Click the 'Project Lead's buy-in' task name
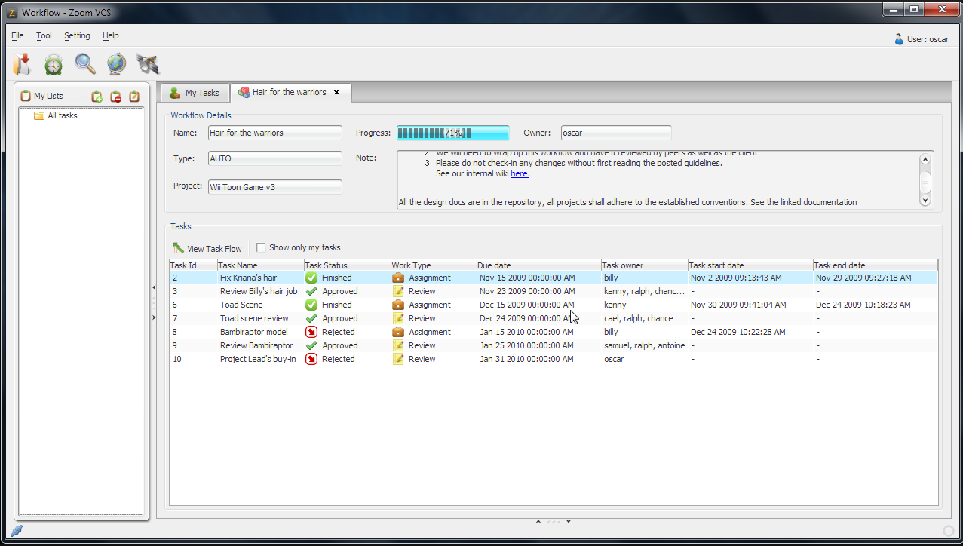The width and height of the screenshot is (963, 546). (258, 359)
